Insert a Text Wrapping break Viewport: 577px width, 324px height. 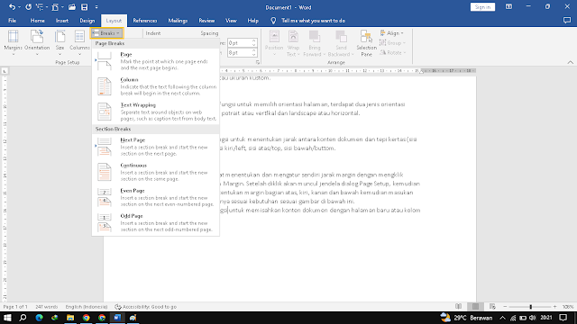156,112
